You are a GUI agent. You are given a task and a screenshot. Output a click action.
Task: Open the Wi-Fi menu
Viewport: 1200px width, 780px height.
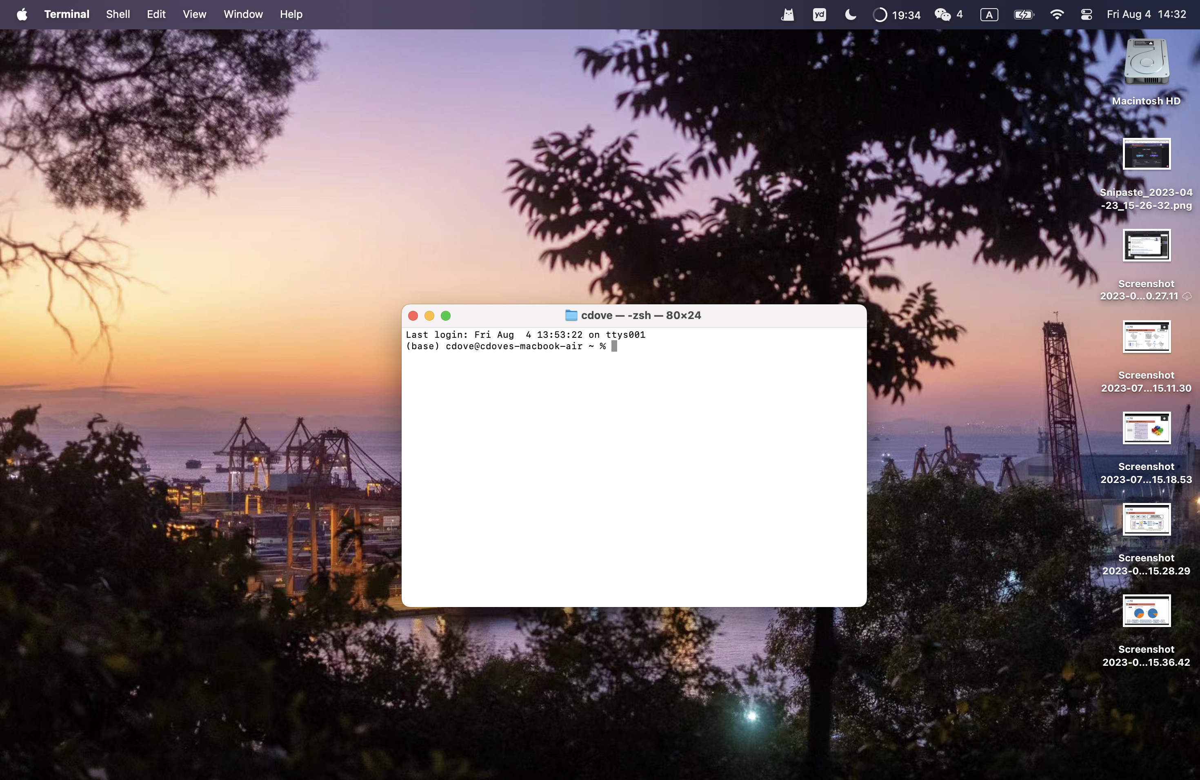[1057, 15]
